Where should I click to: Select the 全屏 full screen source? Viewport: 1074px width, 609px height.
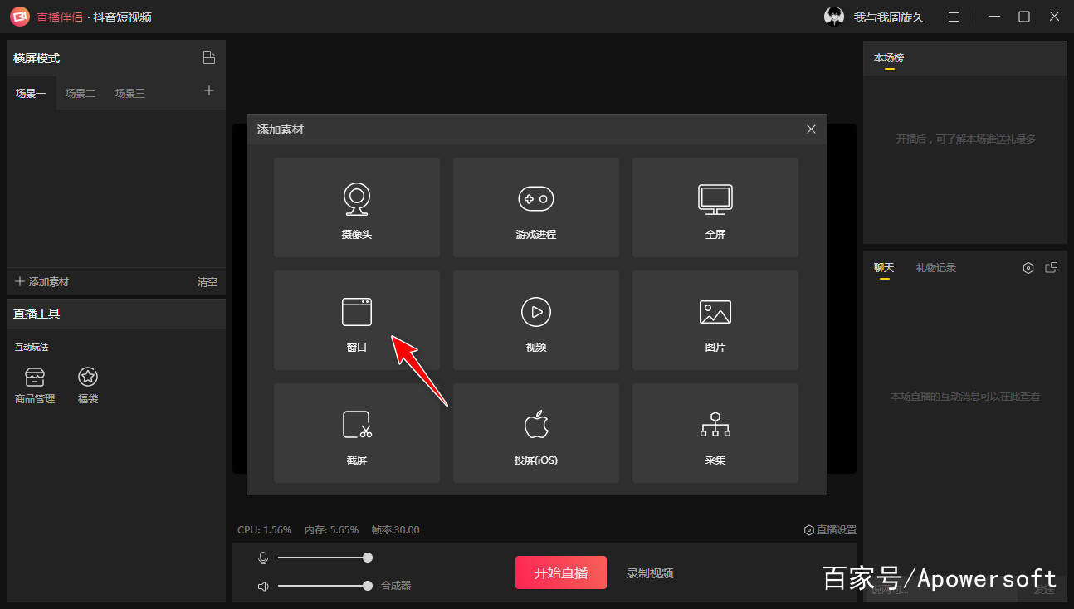715,207
